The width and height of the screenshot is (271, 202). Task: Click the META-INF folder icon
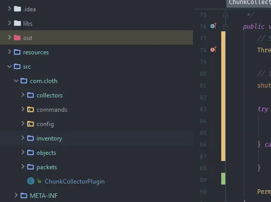tap(24, 196)
